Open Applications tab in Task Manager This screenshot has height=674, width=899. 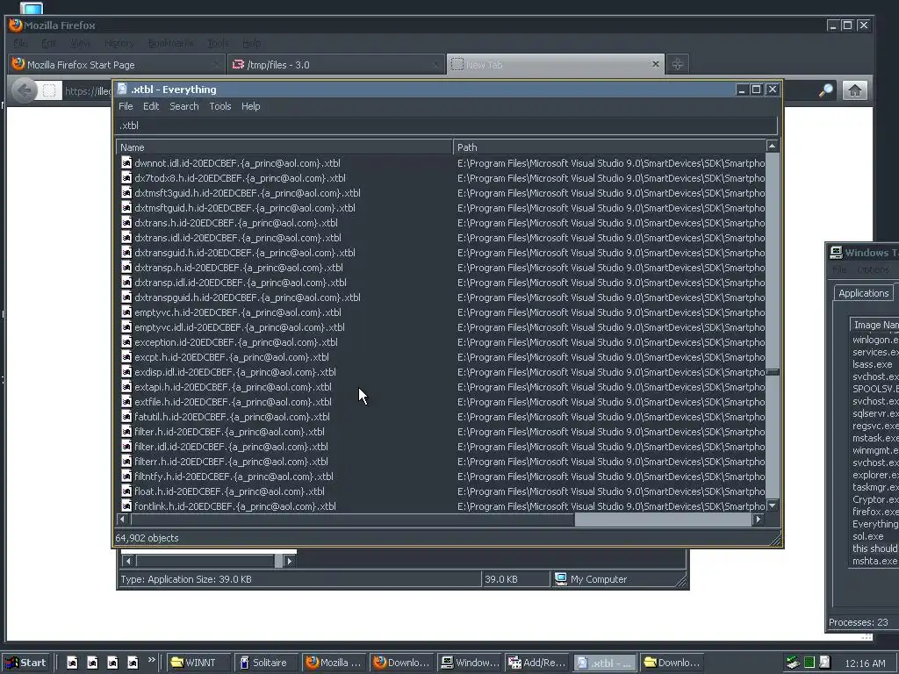click(863, 293)
